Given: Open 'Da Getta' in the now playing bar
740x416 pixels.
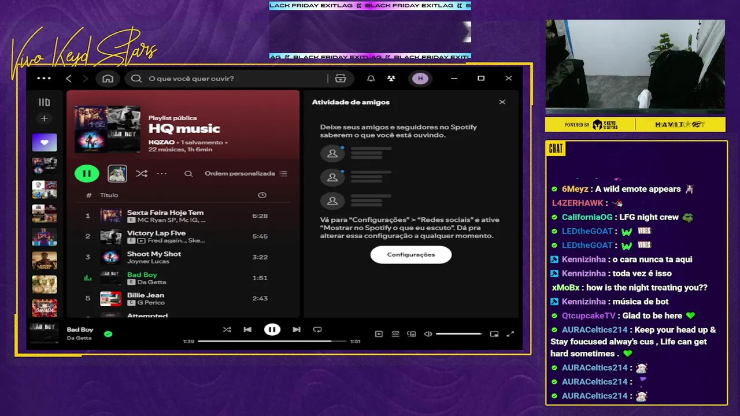Looking at the screenshot, I should coord(79,338).
